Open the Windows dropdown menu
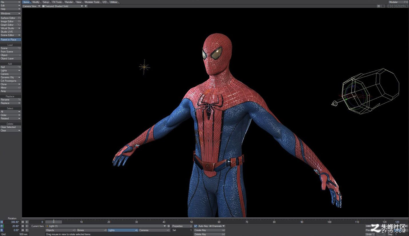 click(11, 13)
